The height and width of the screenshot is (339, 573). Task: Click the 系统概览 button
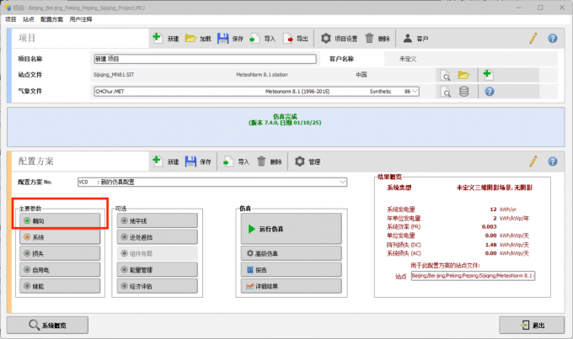47,325
